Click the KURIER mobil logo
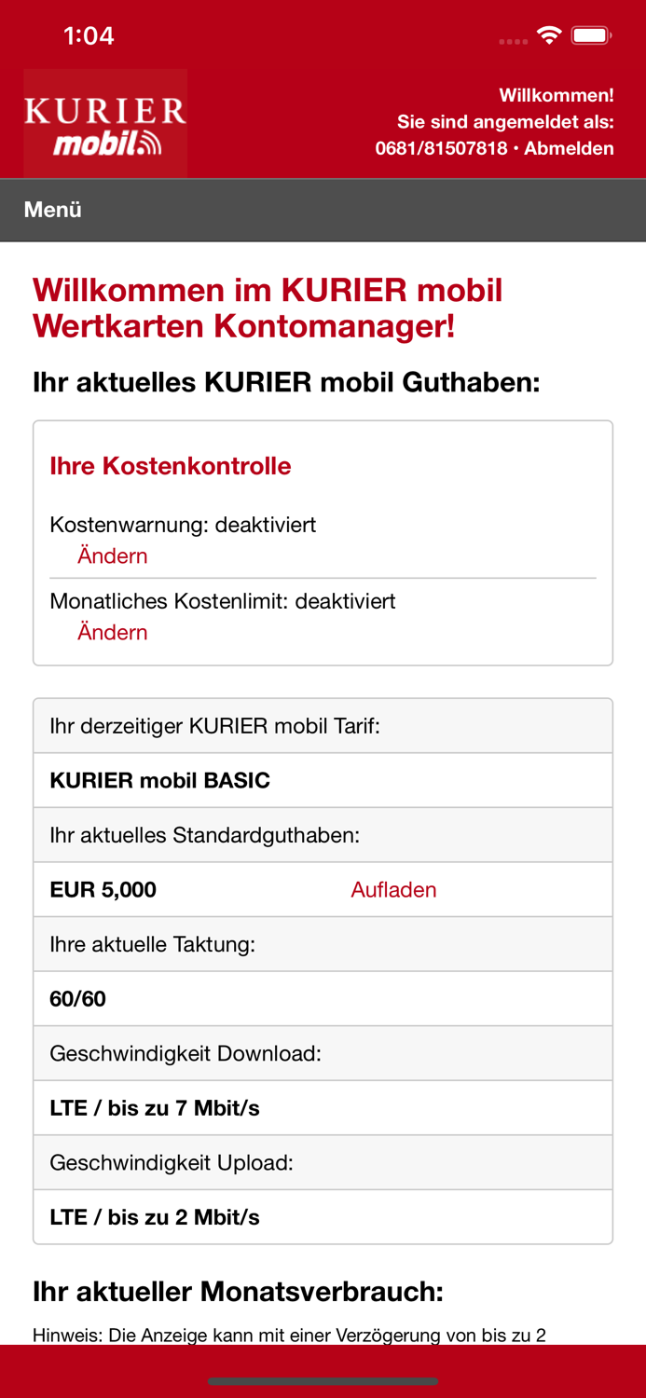646x1398 pixels. pyautogui.click(x=105, y=122)
